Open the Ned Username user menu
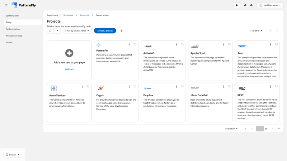The height and width of the screenshot is (161, 287). 269,5
